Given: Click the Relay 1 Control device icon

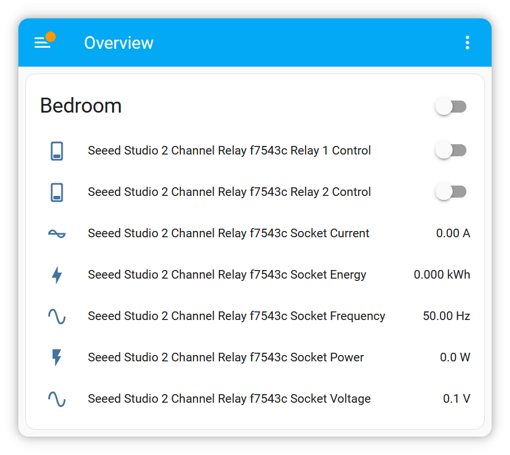Looking at the screenshot, I should pos(57,151).
